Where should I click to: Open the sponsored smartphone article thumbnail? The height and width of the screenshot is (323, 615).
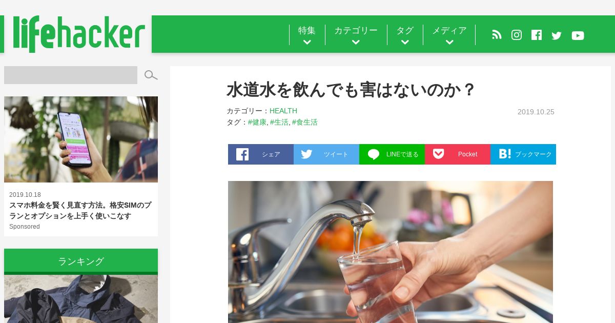pos(81,139)
